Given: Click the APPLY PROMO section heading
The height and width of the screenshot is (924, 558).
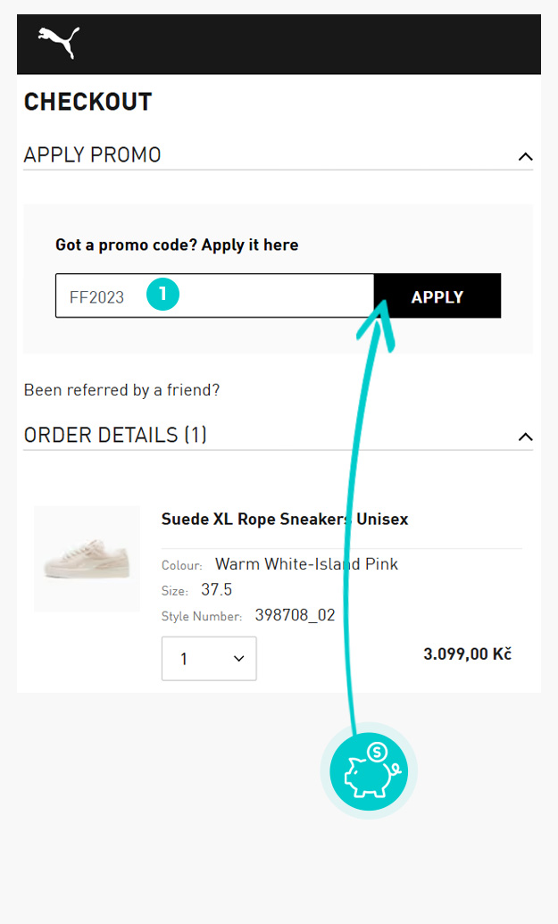Looking at the screenshot, I should [x=92, y=155].
